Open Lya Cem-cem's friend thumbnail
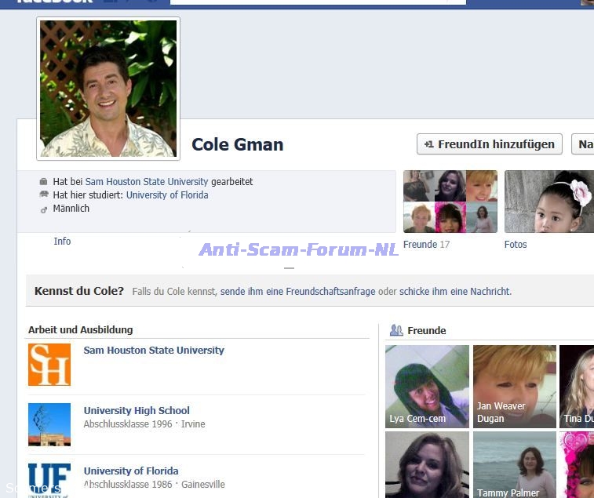The width and height of the screenshot is (594, 498). (427, 387)
